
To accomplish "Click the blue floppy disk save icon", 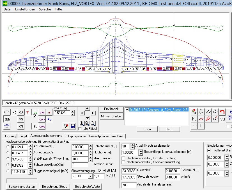I will [73, 126].
